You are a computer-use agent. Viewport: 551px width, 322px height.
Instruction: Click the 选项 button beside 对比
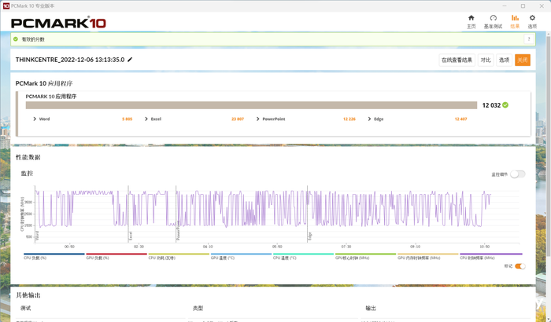pyautogui.click(x=504, y=60)
